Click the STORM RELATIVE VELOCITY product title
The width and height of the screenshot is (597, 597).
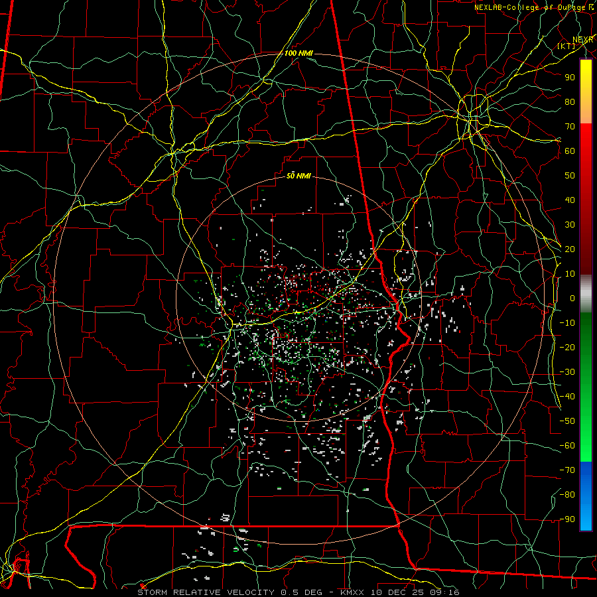pyautogui.click(x=206, y=592)
